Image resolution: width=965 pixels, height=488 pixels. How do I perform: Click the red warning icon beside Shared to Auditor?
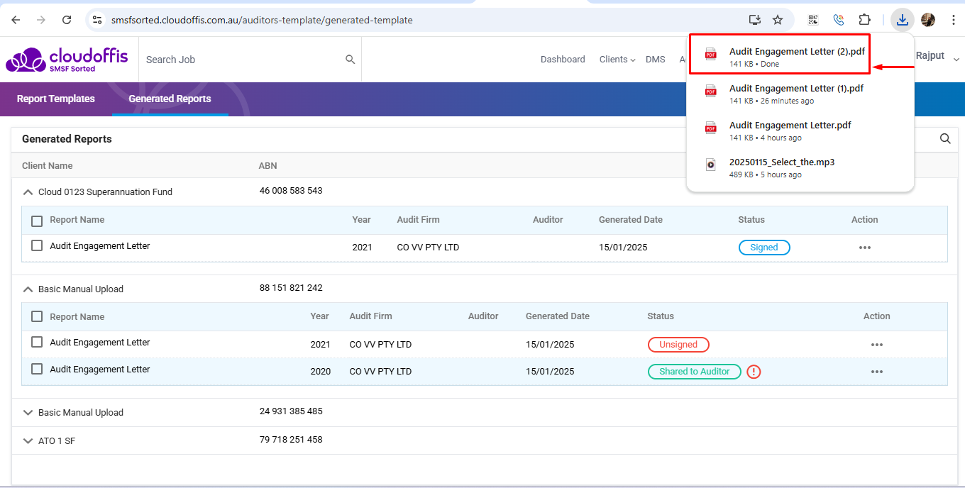pyautogui.click(x=754, y=372)
